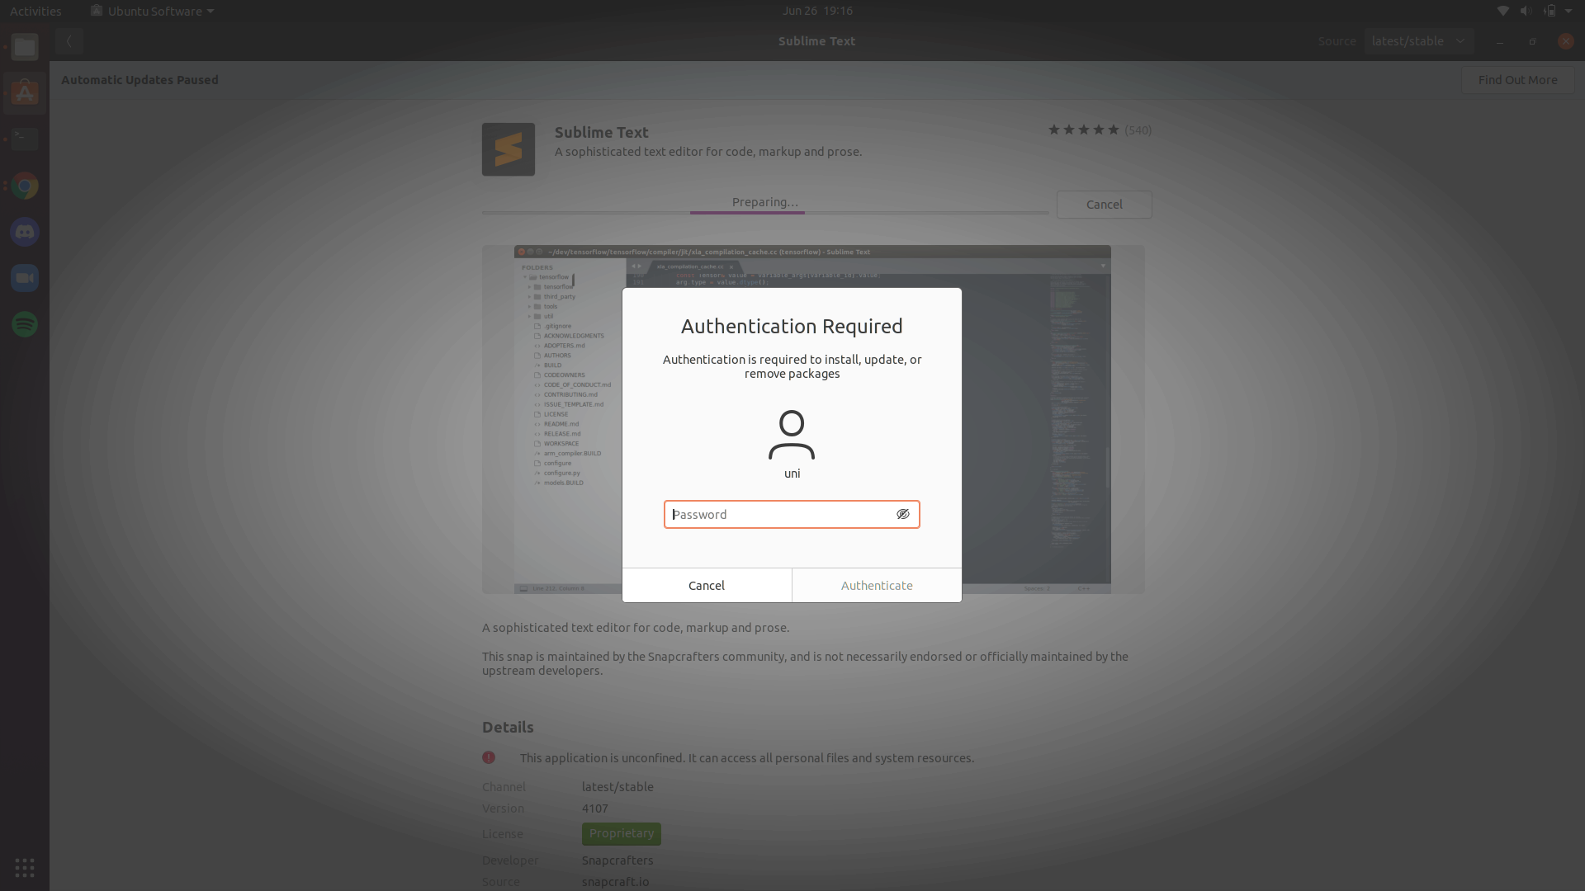Click the Show Applications grid icon
The width and height of the screenshot is (1585, 891).
coord(24,867)
